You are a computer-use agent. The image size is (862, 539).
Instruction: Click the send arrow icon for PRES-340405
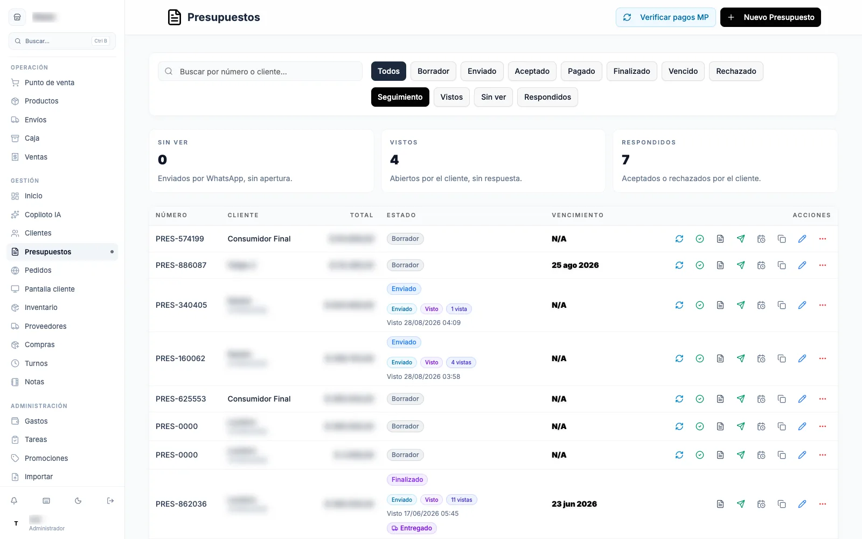pos(741,305)
